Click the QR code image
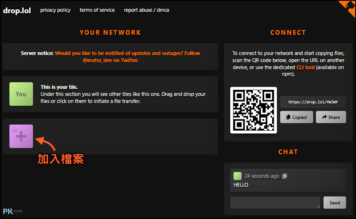 click(253, 110)
